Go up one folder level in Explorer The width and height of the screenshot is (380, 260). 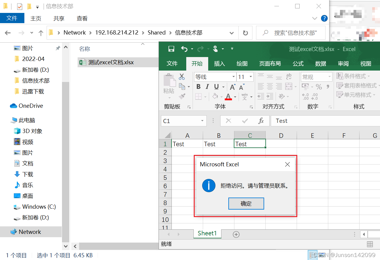coord(41,32)
